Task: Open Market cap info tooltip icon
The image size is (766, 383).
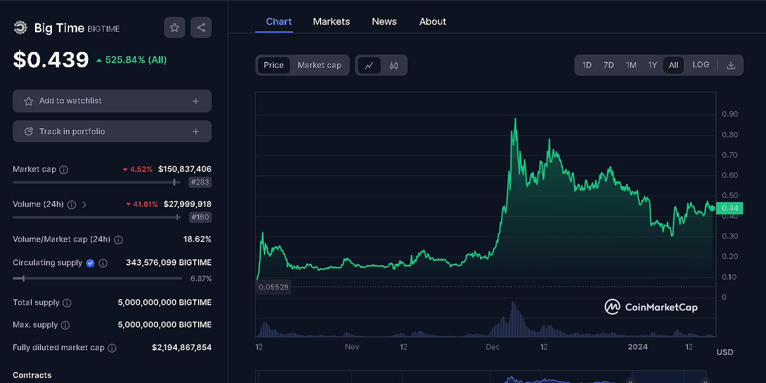Action: tap(63, 170)
